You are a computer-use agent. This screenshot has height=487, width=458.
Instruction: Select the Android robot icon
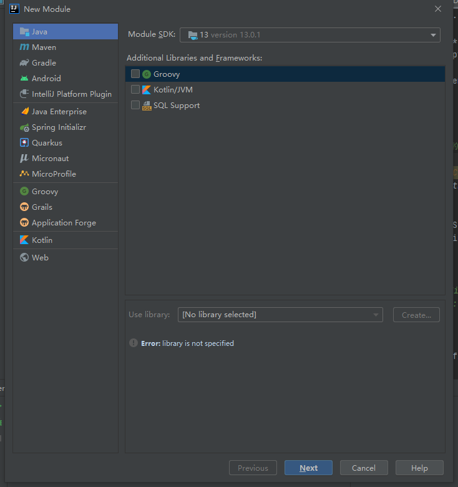(24, 78)
